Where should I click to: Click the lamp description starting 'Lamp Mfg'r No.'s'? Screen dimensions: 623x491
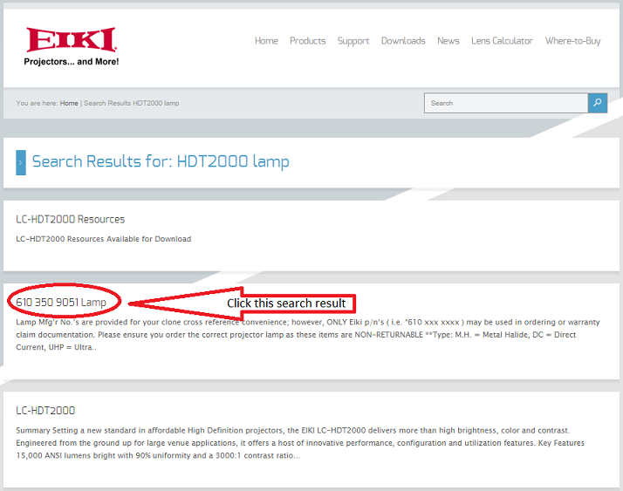click(308, 335)
